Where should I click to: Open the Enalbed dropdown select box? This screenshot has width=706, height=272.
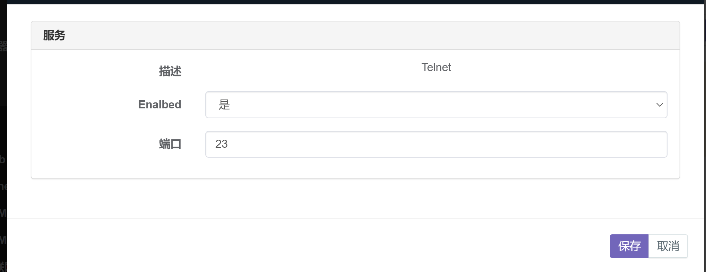(x=436, y=105)
